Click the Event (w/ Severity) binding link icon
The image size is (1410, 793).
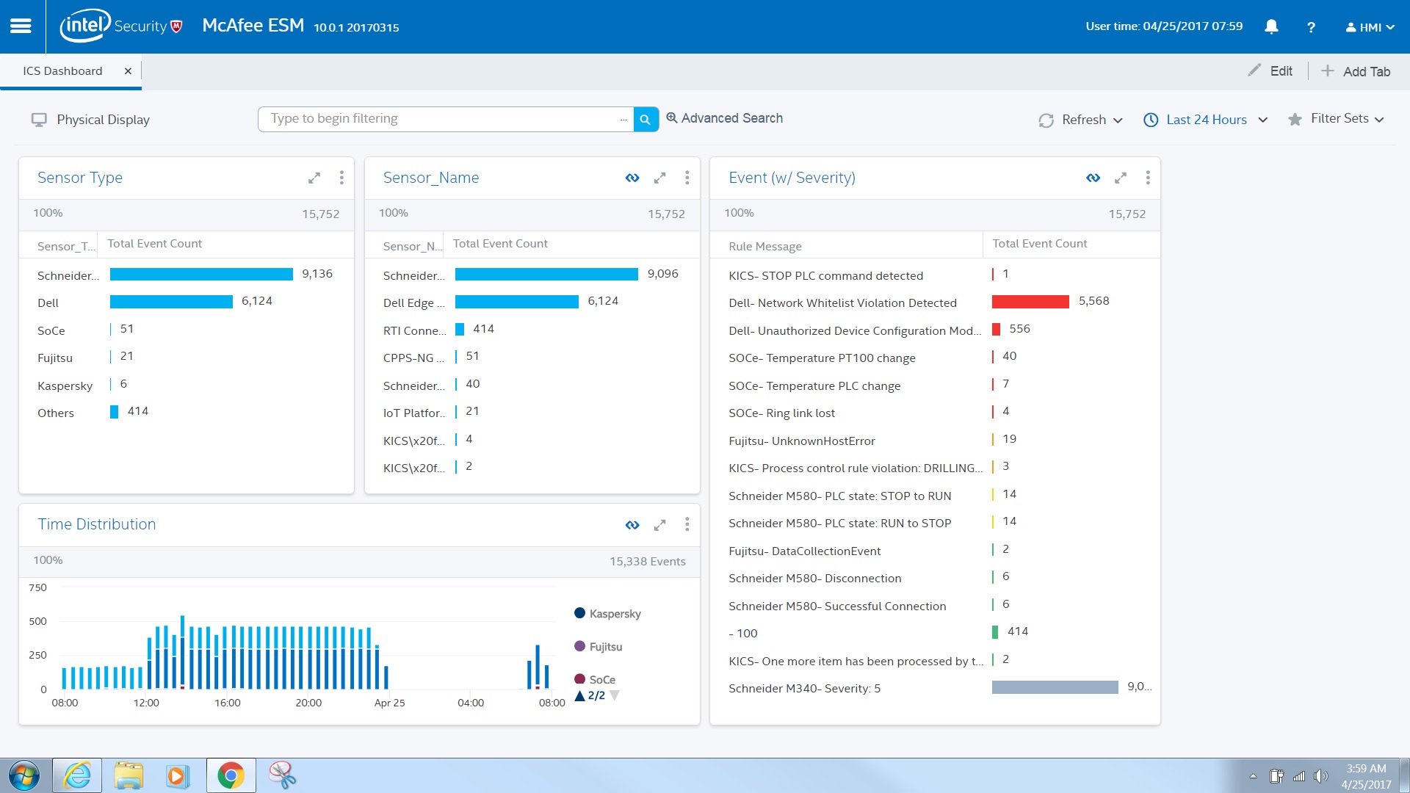[1093, 178]
